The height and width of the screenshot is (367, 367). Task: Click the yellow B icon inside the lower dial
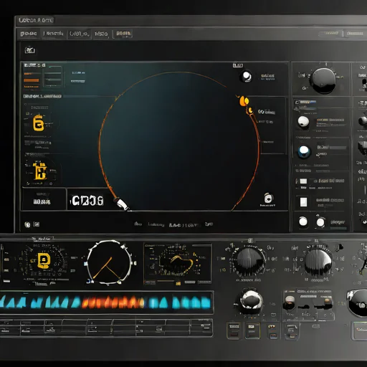point(44,260)
